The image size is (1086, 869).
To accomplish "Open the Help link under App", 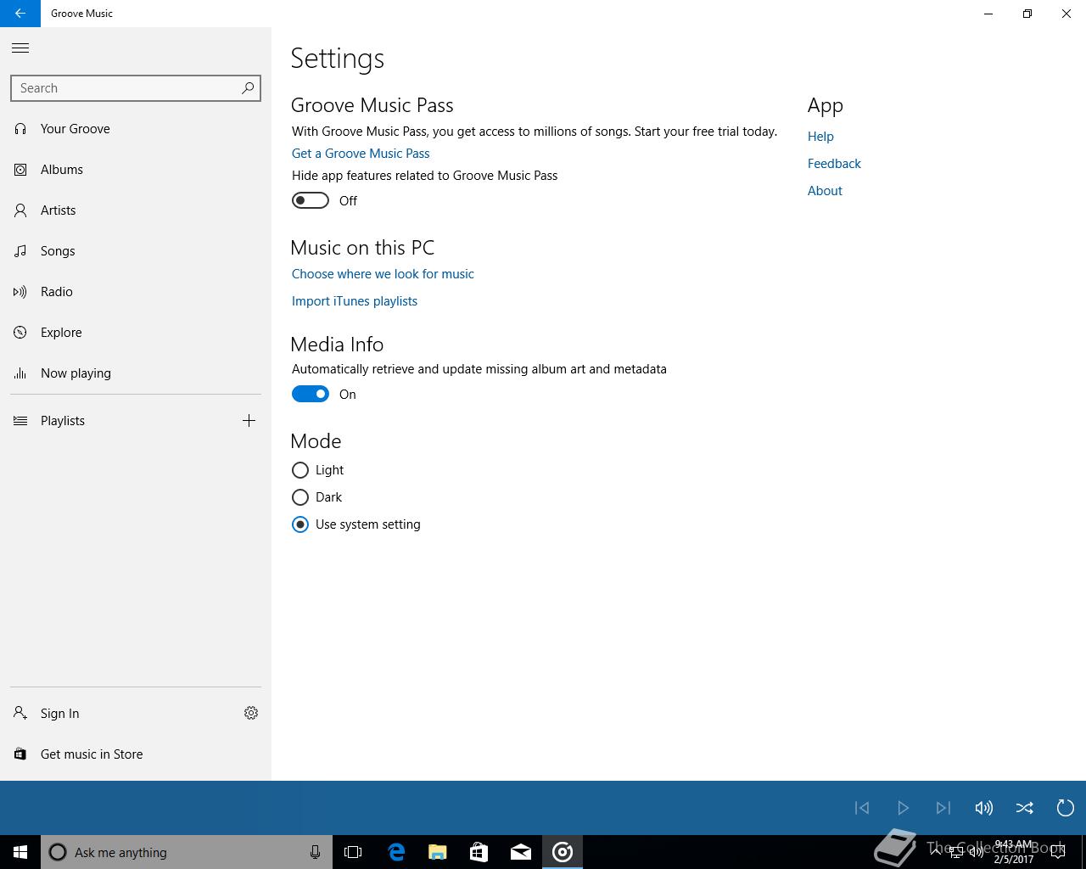I will (x=820, y=137).
